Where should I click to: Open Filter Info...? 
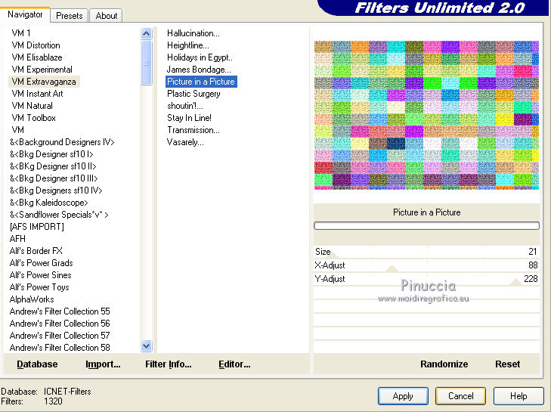pyautogui.click(x=169, y=364)
